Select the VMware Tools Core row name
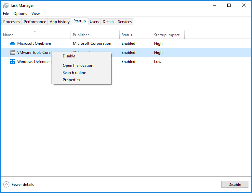252x193 pixels. coord(34,53)
